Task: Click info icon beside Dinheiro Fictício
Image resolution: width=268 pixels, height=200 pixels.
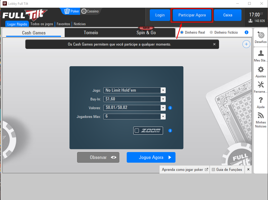Action: [247, 32]
